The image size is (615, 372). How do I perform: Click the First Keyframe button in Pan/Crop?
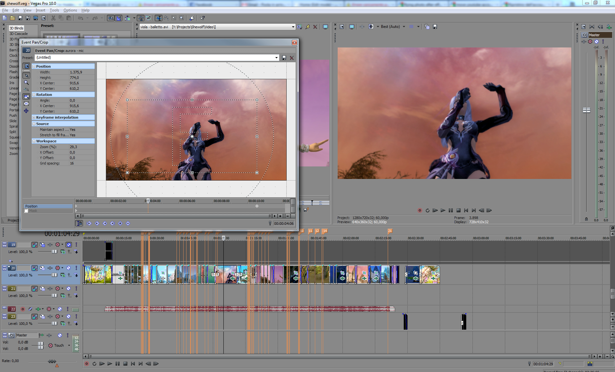click(89, 223)
